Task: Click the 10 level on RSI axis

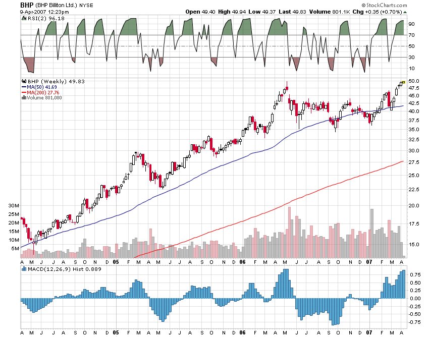Action: point(411,69)
